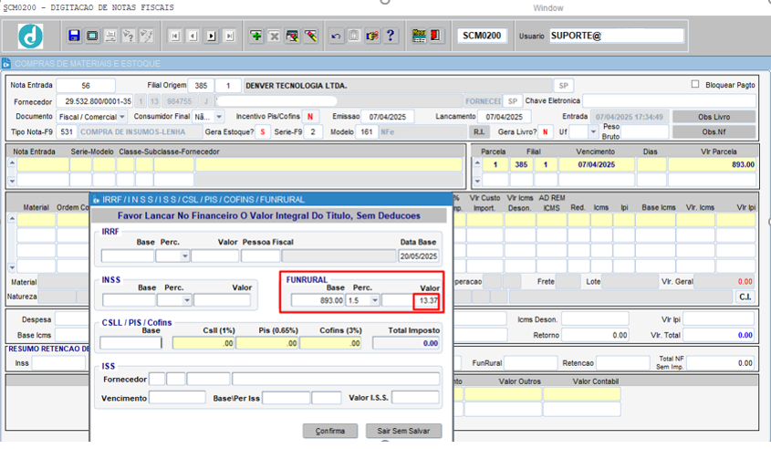This screenshot has width=771, height=449.
Task: Click the red door exit icon
Action: tap(435, 36)
